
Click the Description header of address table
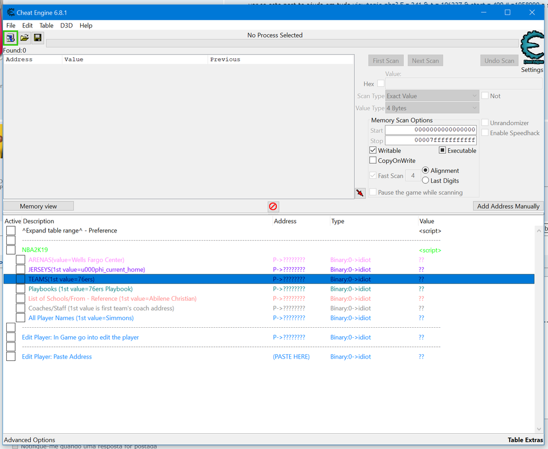[147, 221]
